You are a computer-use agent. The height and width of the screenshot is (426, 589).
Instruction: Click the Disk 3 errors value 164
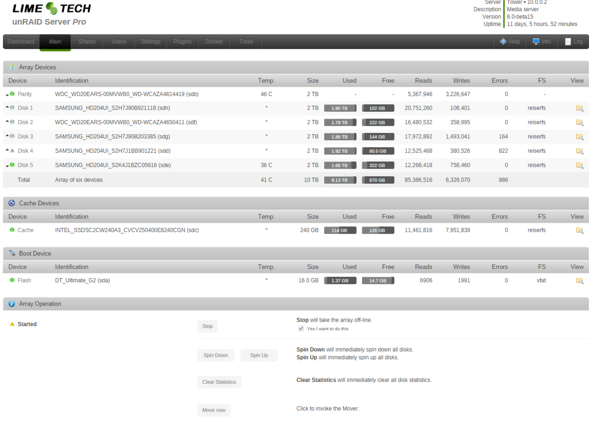click(503, 136)
